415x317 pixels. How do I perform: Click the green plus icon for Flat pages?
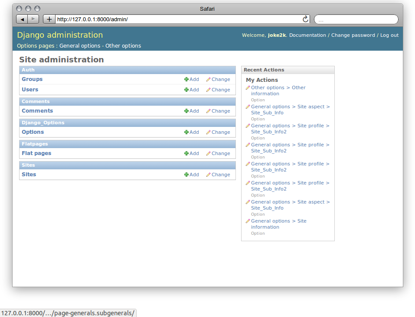[x=186, y=153]
